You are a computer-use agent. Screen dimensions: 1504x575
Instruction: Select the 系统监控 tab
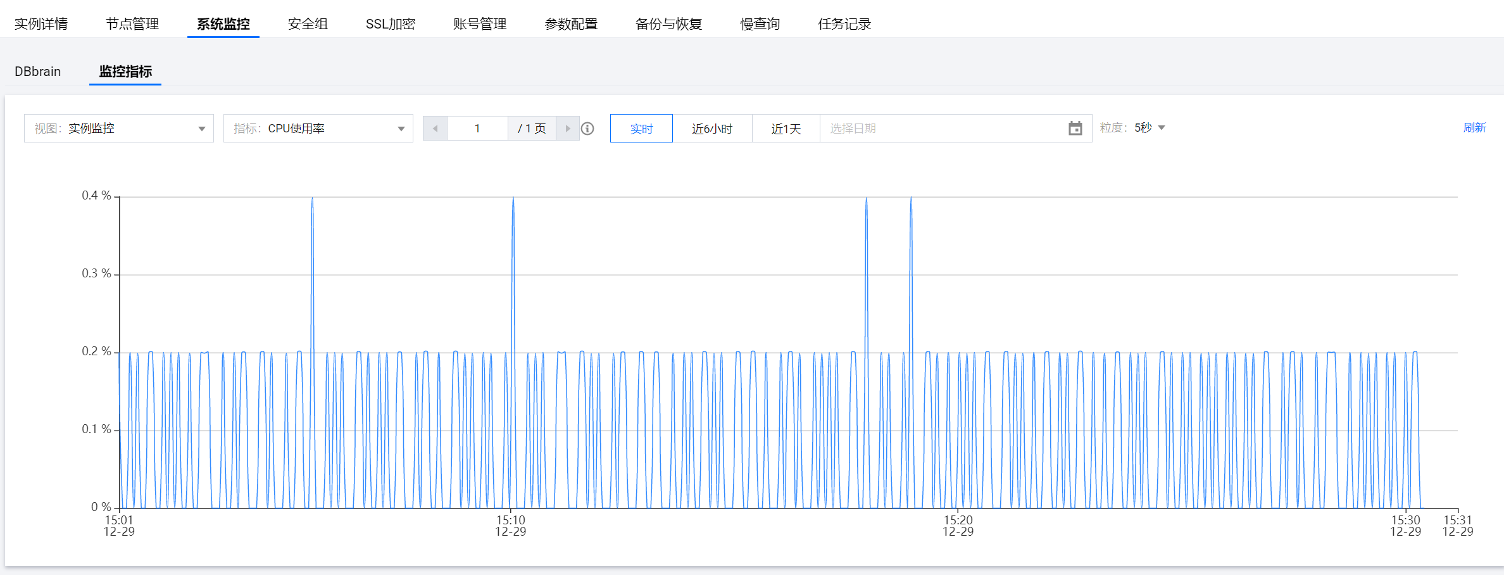pos(223,24)
